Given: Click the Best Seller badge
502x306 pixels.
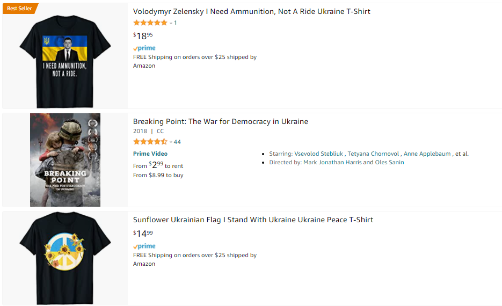Looking at the screenshot, I should tap(19, 9).
